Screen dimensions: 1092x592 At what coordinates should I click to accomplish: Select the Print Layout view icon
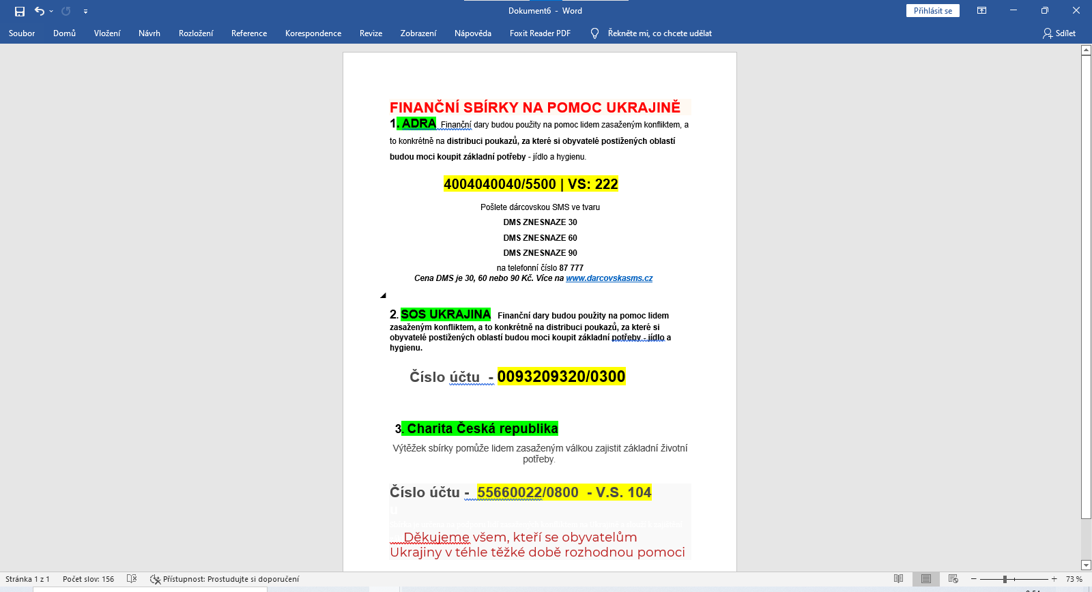click(x=926, y=579)
